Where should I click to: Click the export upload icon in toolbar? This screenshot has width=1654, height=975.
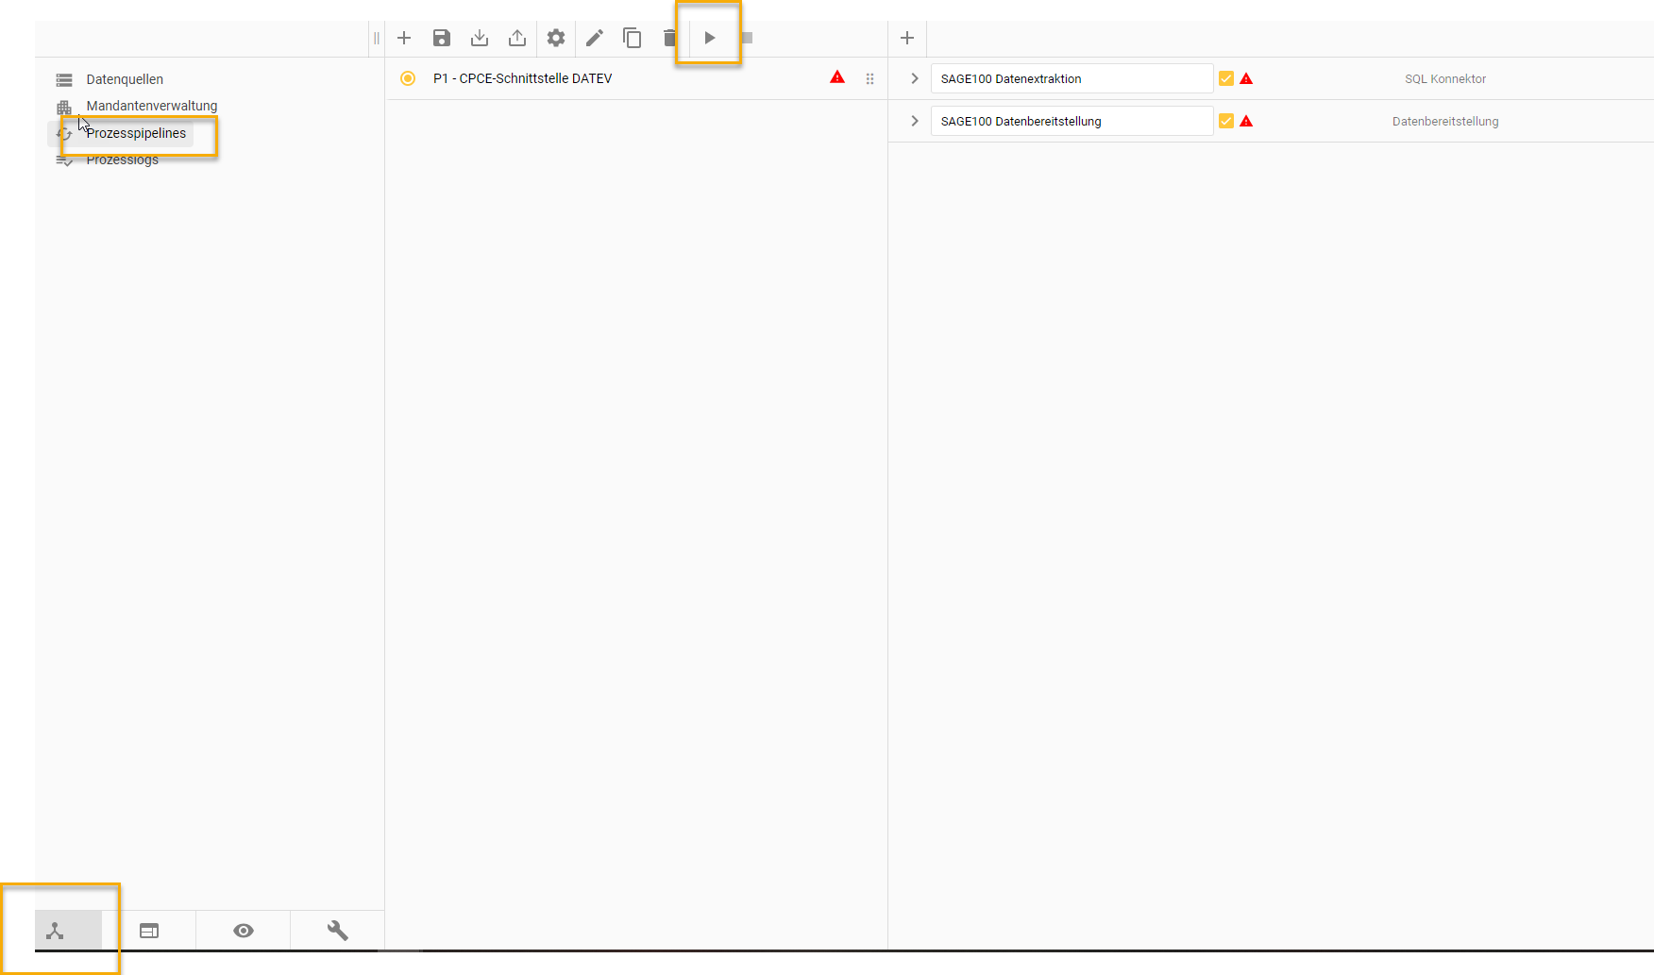[517, 38]
